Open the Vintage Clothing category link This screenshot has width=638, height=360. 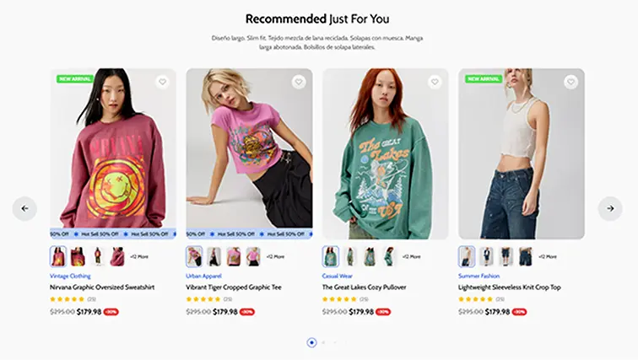pos(70,276)
